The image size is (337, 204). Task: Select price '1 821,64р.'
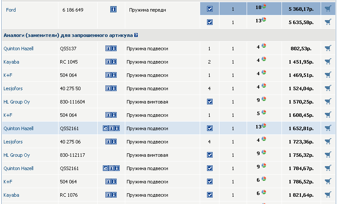(x=301, y=195)
